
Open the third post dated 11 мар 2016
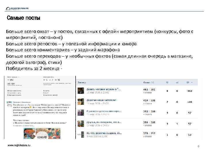pos(104,111)
